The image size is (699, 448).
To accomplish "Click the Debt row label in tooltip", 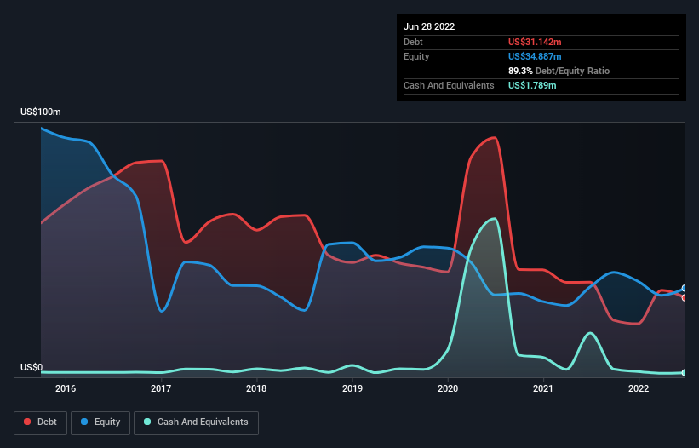I will pos(413,42).
